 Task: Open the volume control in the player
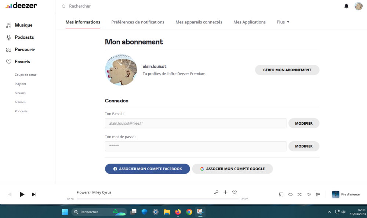[x=309, y=194]
